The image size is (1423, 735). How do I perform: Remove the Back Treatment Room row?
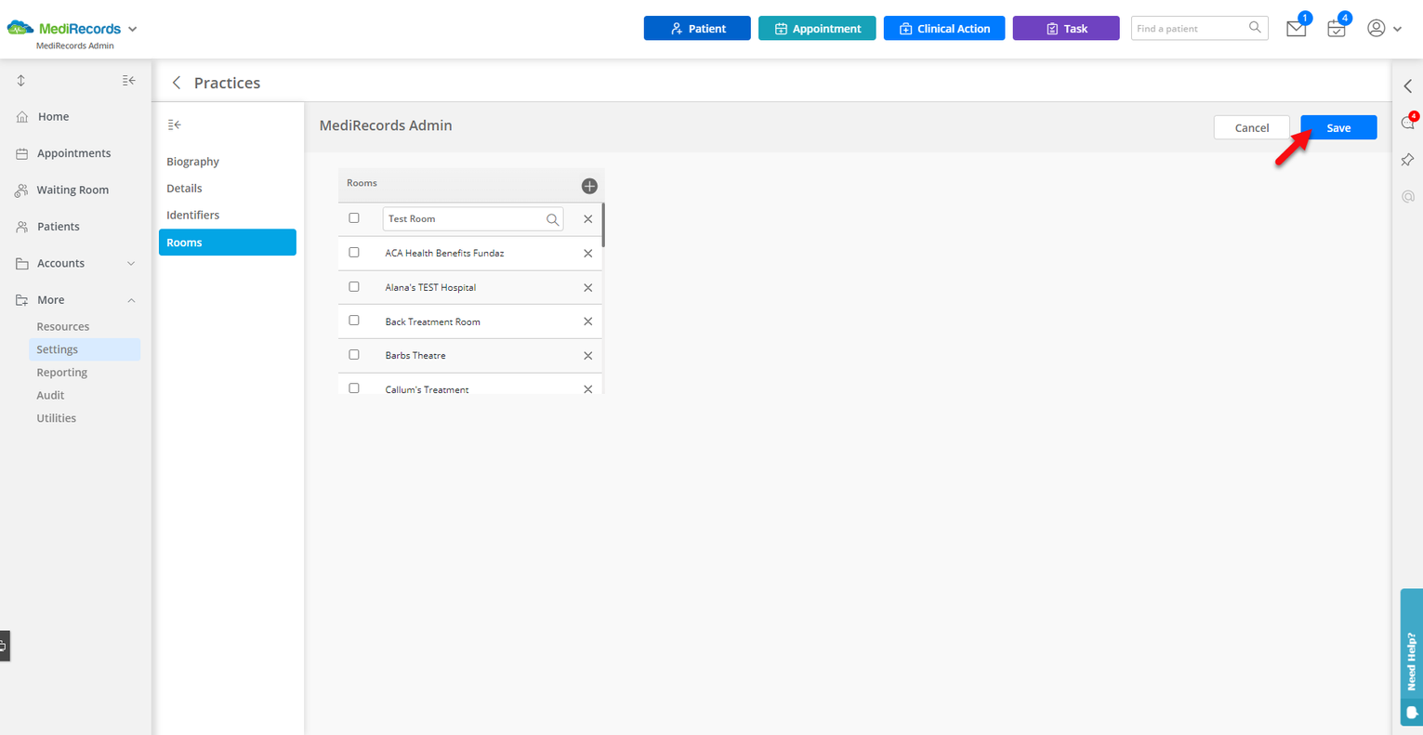587,322
